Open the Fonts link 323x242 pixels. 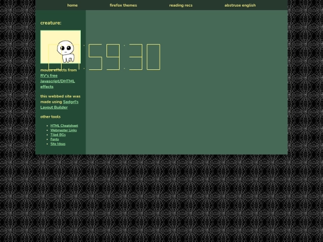(x=54, y=139)
